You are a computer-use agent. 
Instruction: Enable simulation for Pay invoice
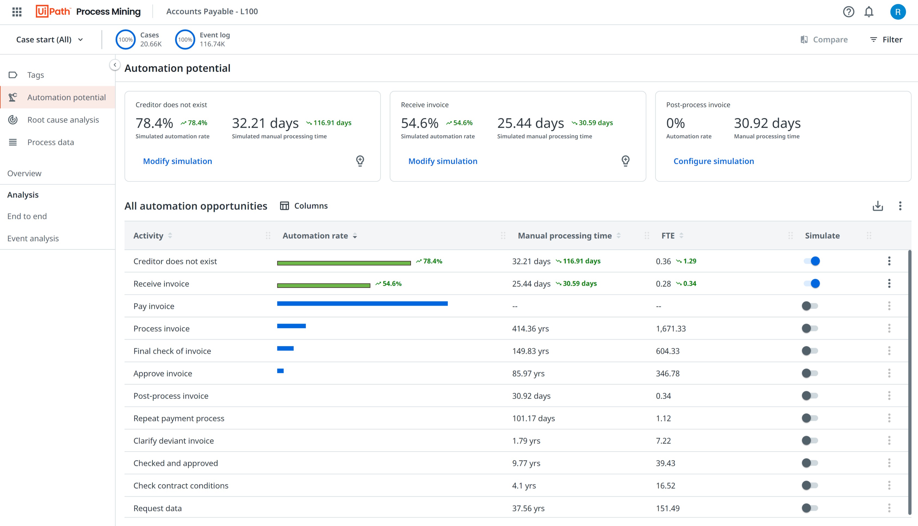pyautogui.click(x=810, y=306)
